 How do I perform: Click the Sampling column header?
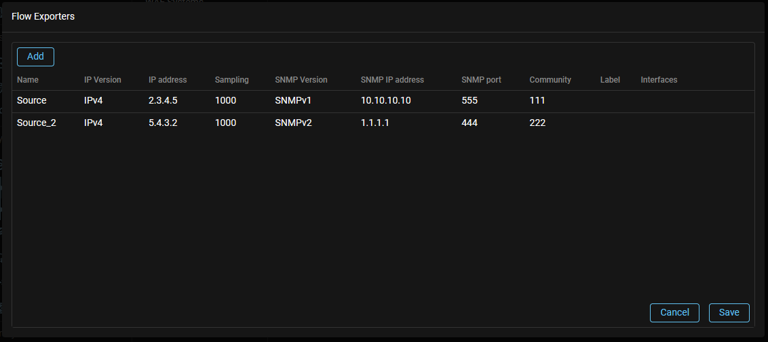point(231,80)
